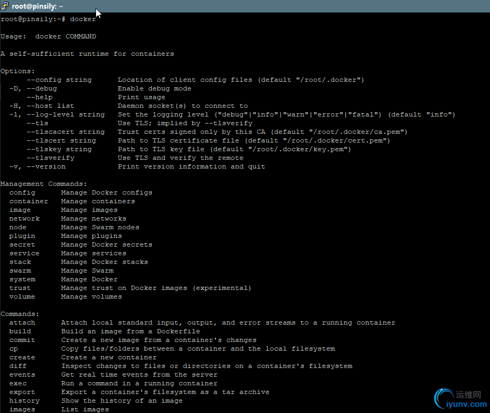Click the 'commit' command
The image size is (490, 413).
pos(22,340)
